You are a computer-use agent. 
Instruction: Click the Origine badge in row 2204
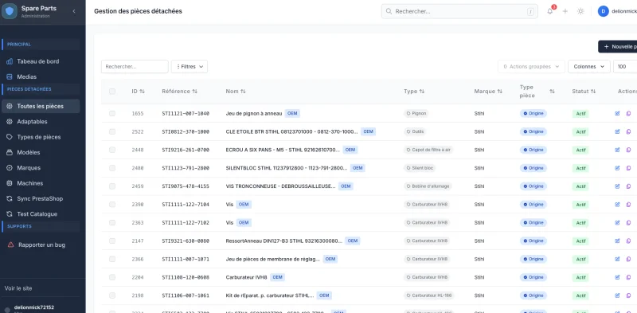tap(533, 277)
